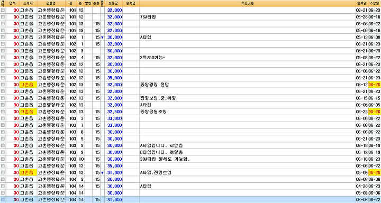Sort by the 등록일 column header

(361, 3)
